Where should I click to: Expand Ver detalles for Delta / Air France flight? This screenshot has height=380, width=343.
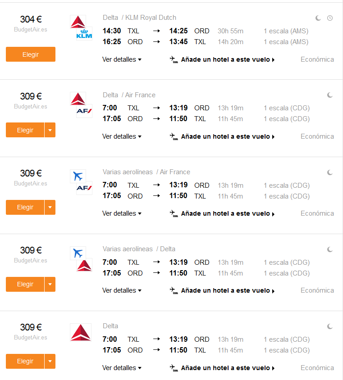tap(122, 136)
